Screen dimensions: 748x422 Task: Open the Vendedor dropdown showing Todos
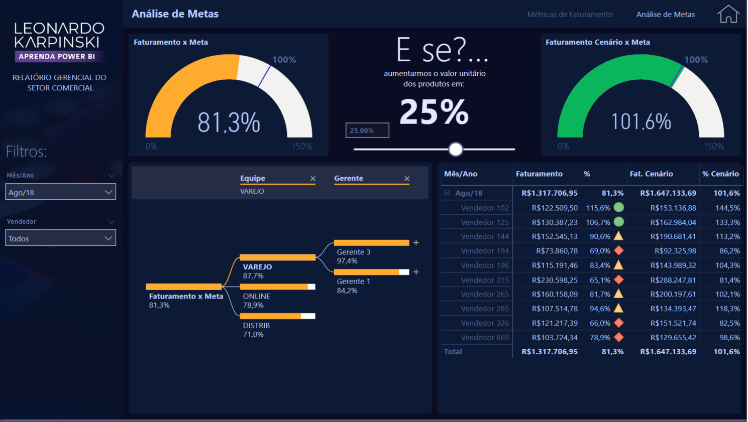[60, 237]
